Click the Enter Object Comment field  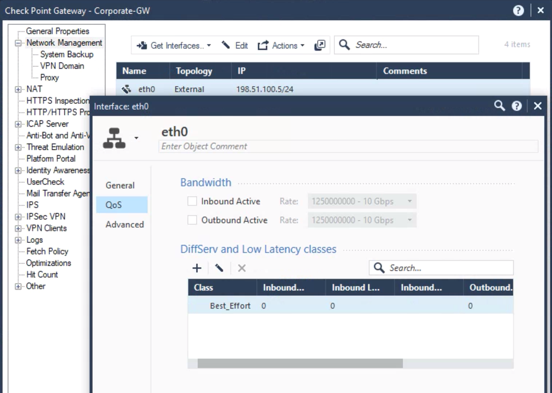(x=348, y=146)
